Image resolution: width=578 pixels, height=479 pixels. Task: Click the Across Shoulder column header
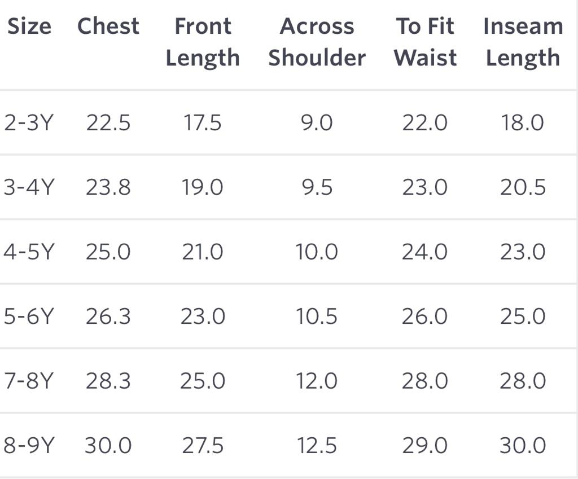coord(317,42)
